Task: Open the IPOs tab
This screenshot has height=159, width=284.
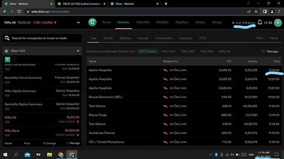Action: pyautogui.click(x=260, y=38)
